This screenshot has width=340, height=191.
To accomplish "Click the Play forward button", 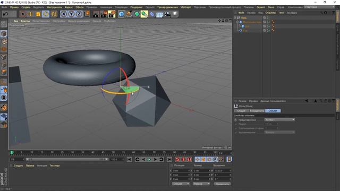I will (149, 159).
